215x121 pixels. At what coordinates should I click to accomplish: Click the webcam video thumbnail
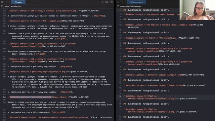tap(197, 10)
